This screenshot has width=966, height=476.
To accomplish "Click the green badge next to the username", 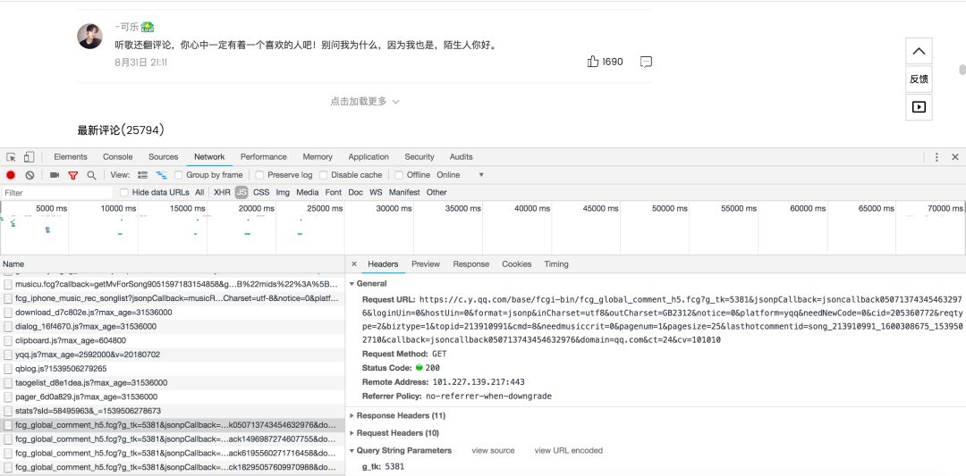I will point(148,27).
